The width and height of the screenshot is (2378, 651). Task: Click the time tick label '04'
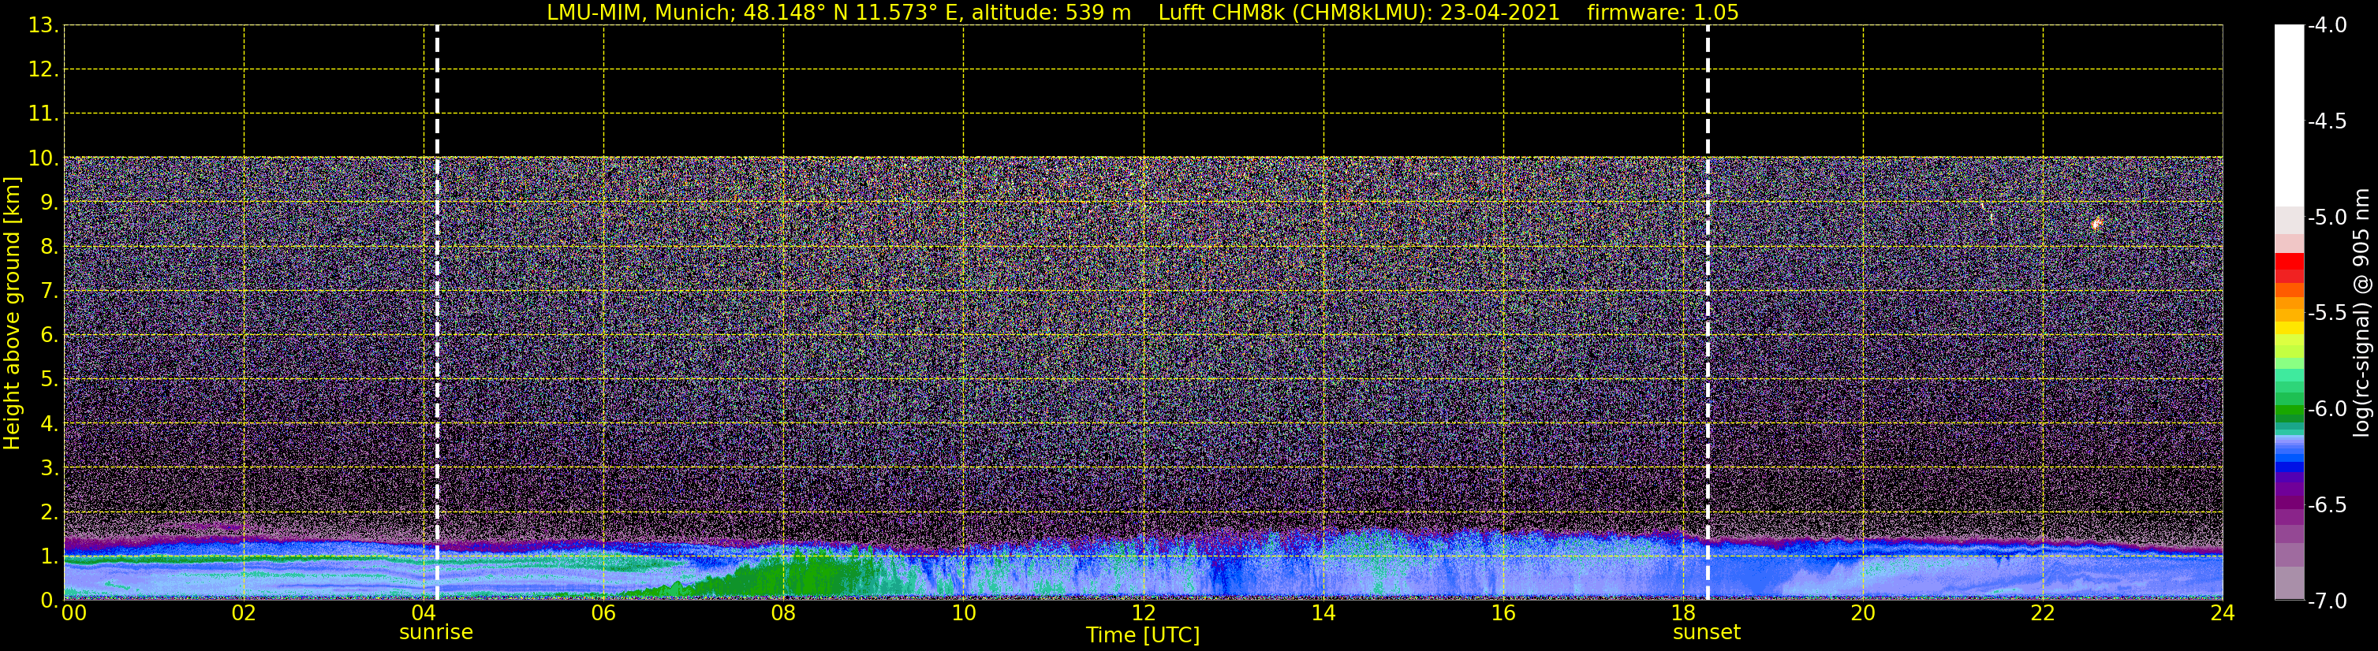[424, 613]
